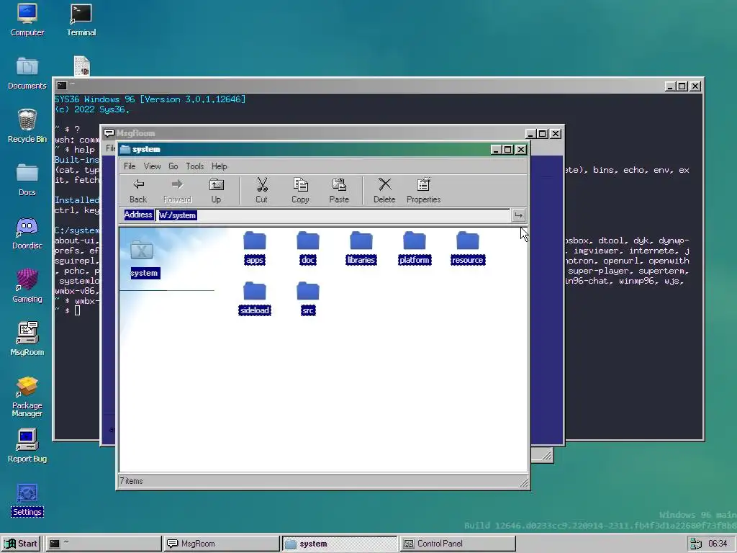Click the system taskbar button
The height and width of the screenshot is (553, 737).
click(x=340, y=544)
